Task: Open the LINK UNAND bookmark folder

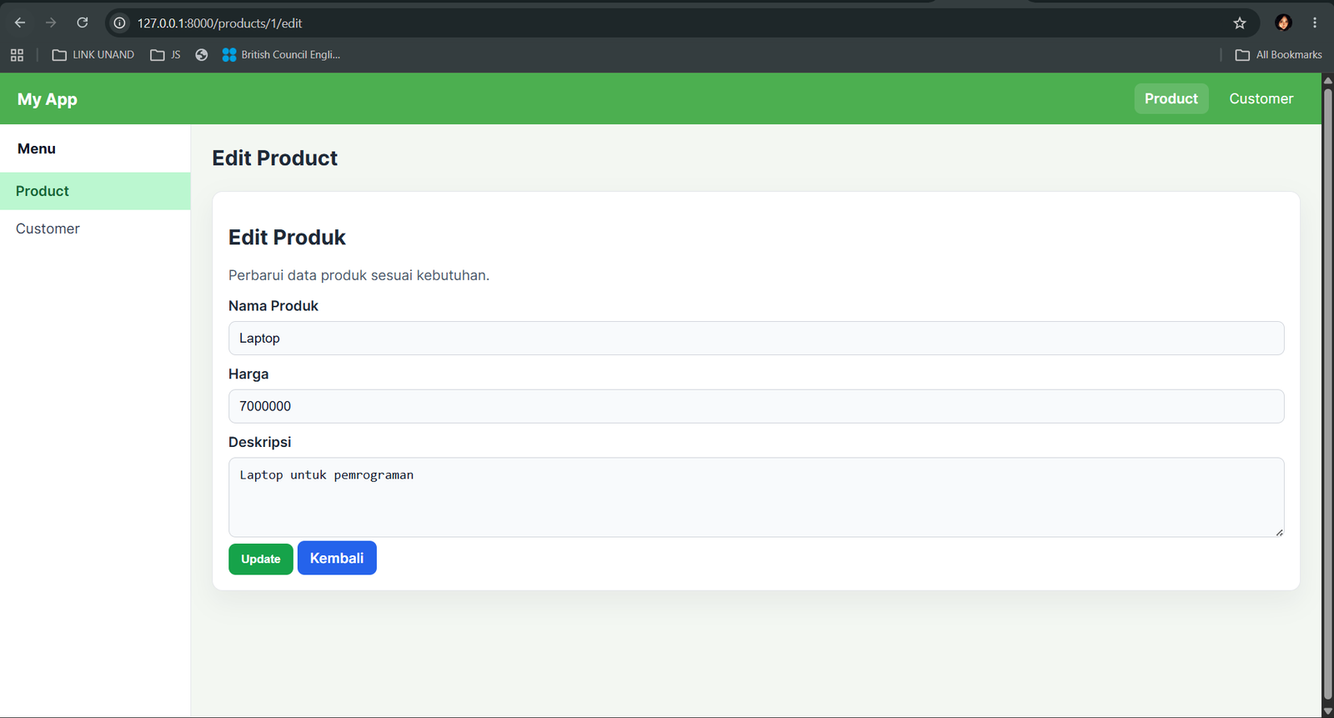Action: coord(93,55)
